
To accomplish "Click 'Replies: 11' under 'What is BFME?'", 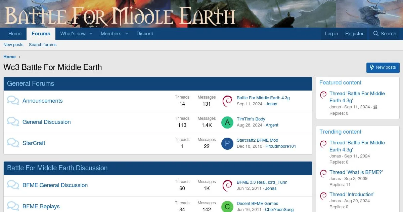I will coord(340,185).
